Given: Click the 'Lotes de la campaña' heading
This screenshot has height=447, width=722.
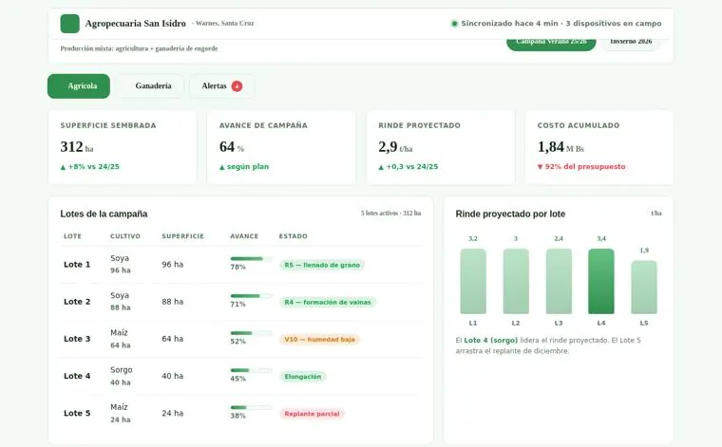Looking at the screenshot, I should coord(104,214).
